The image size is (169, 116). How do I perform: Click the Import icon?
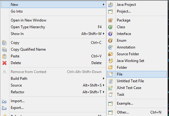[4, 101]
